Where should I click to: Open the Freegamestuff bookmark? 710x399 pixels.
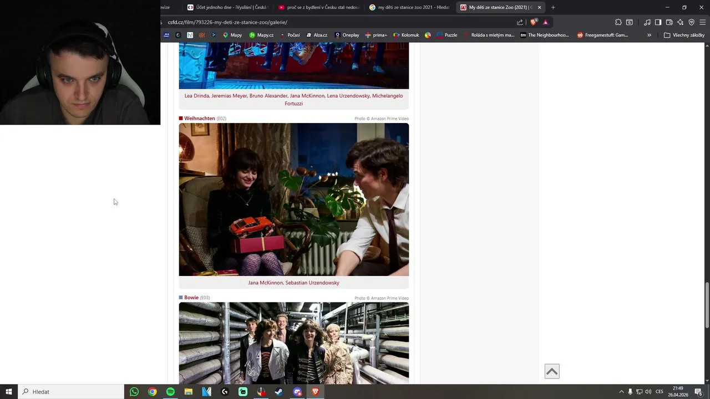602,35
